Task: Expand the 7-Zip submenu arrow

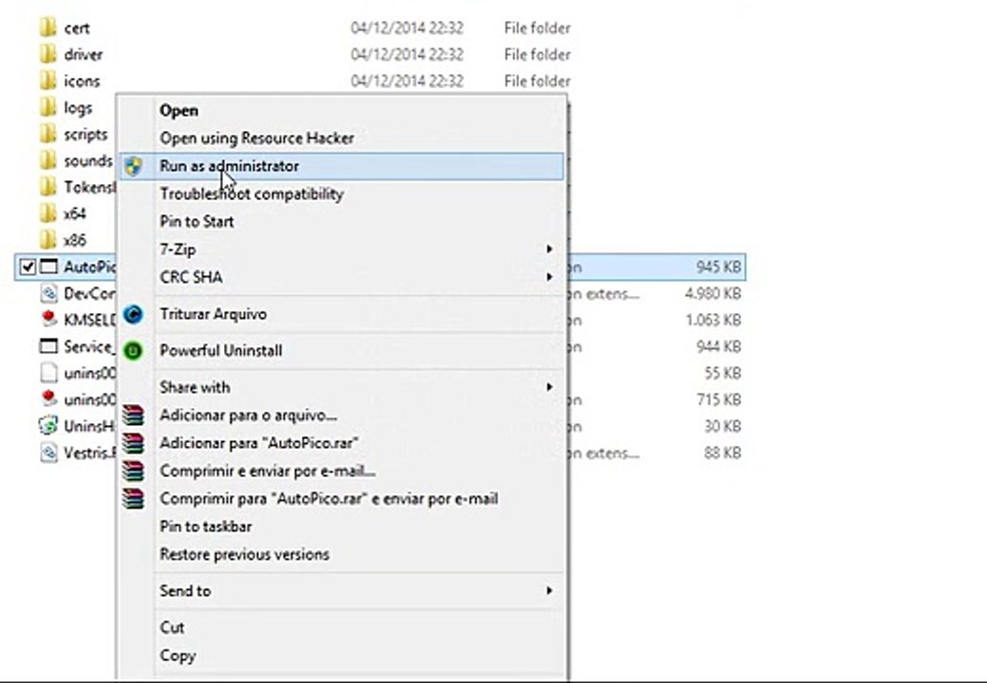Action: pos(549,249)
